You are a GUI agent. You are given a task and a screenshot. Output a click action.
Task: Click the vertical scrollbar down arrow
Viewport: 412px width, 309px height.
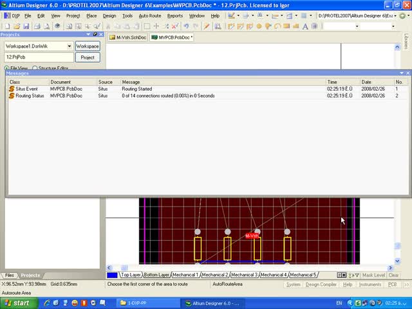point(397,261)
